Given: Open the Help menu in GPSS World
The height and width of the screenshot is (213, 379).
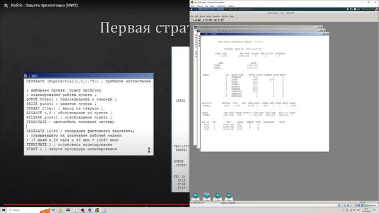Looking at the screenshot, I should (232, 16).
